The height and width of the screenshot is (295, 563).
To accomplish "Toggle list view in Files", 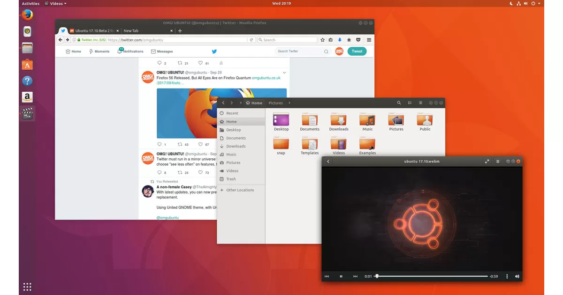I will click(x=410, y=103).
